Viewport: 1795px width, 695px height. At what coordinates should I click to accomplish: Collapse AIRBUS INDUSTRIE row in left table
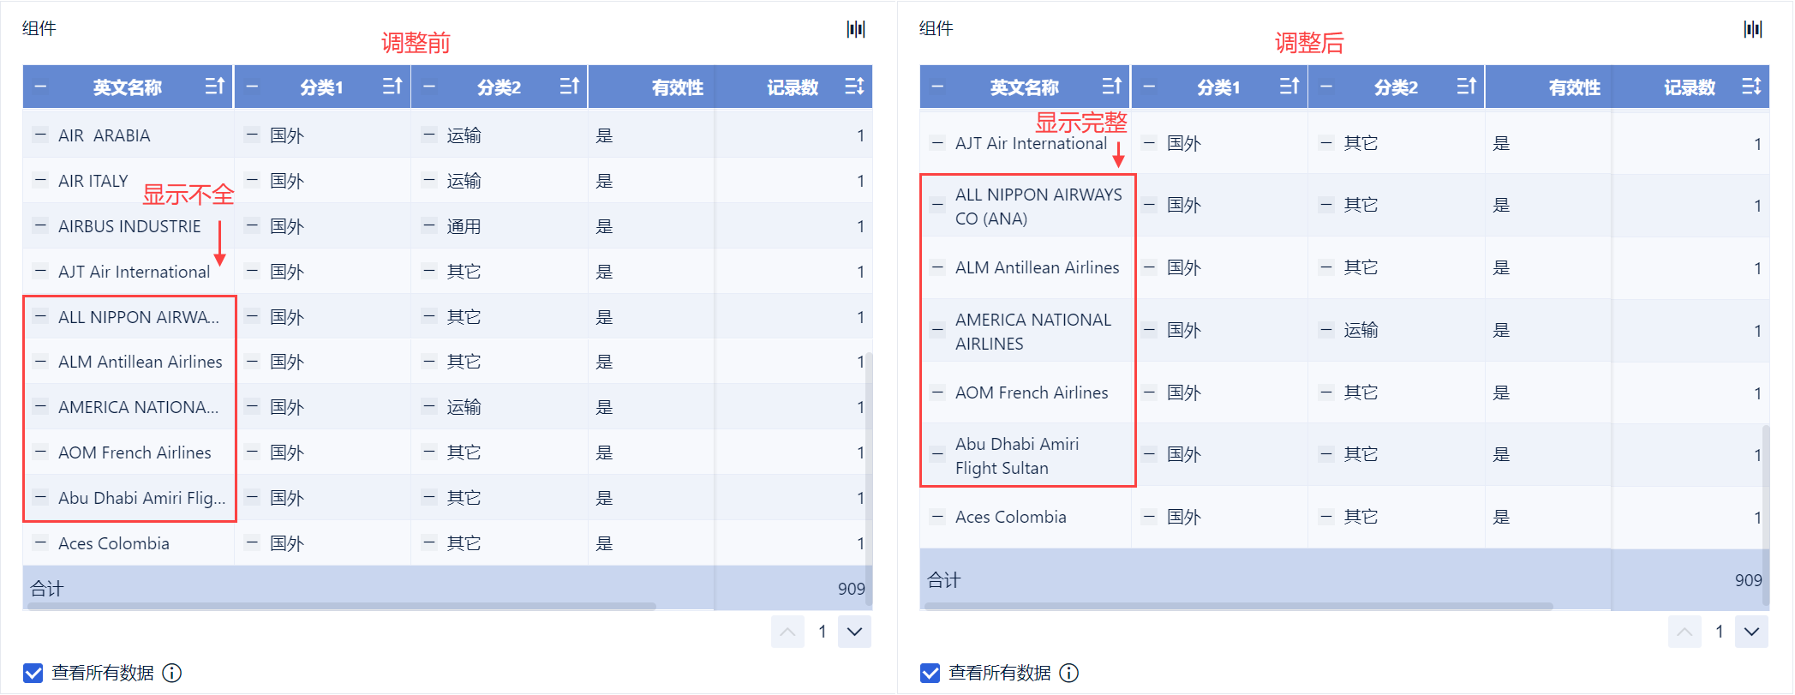[x=39, y=225]
